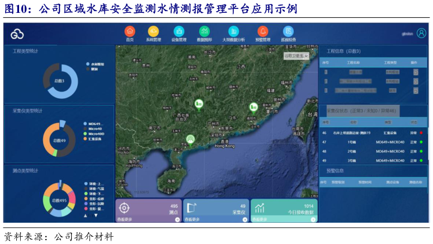Click the map marker near 广西壮族自治区
The width and height of the screenshot is (433, 244).
(x=199, y=105)
